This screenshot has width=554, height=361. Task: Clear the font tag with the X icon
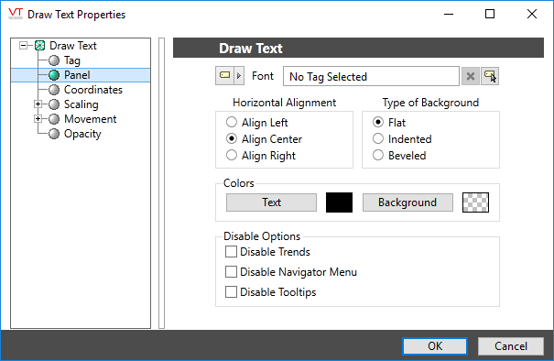(471, 76)
